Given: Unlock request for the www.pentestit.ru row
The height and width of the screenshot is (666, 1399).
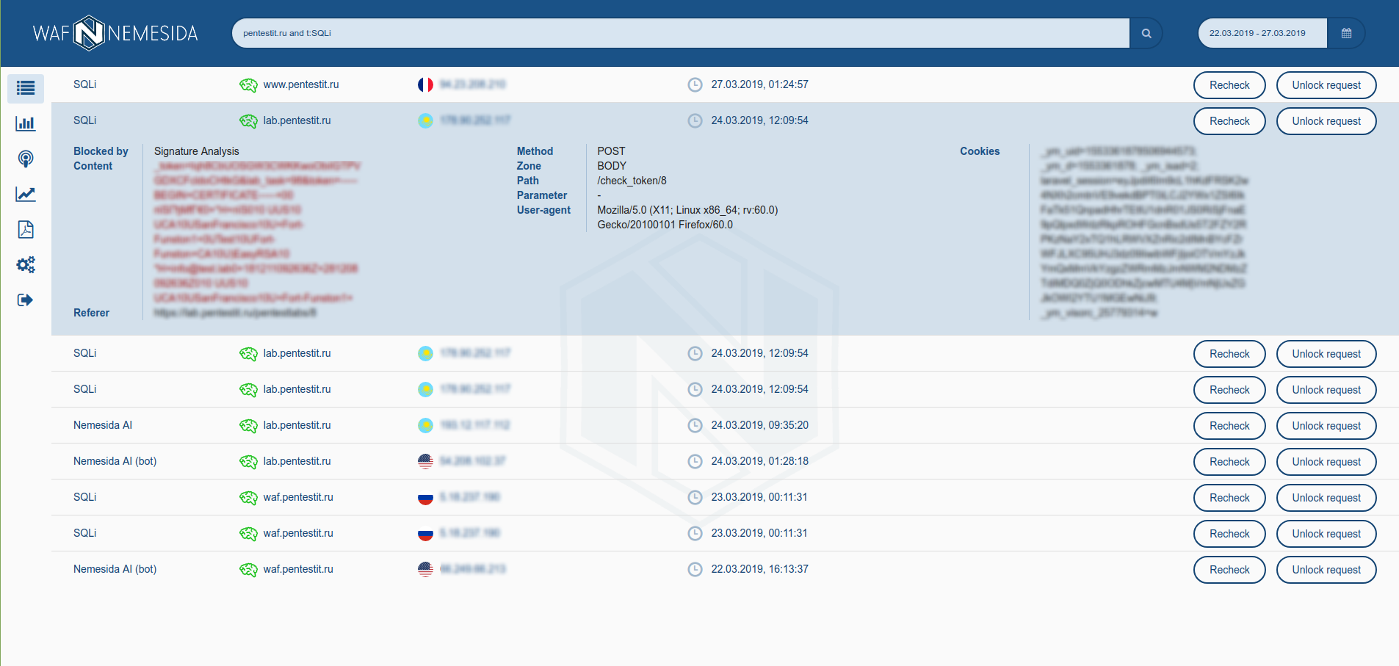Looking at the screenshot, I should click(x=1326, y=85).
